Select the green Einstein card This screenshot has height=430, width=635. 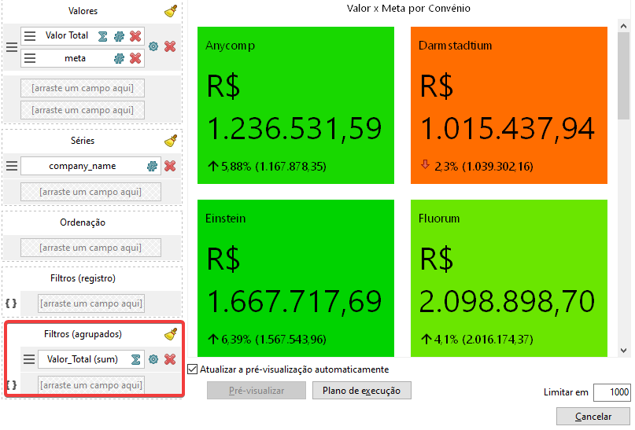[x=296, y=278]
